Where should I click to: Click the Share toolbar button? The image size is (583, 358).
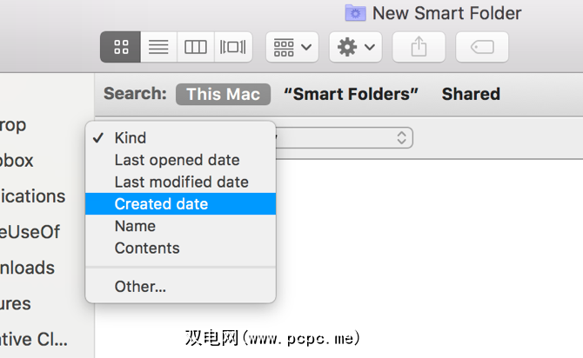pyautogui.click(x=419, y=47)
